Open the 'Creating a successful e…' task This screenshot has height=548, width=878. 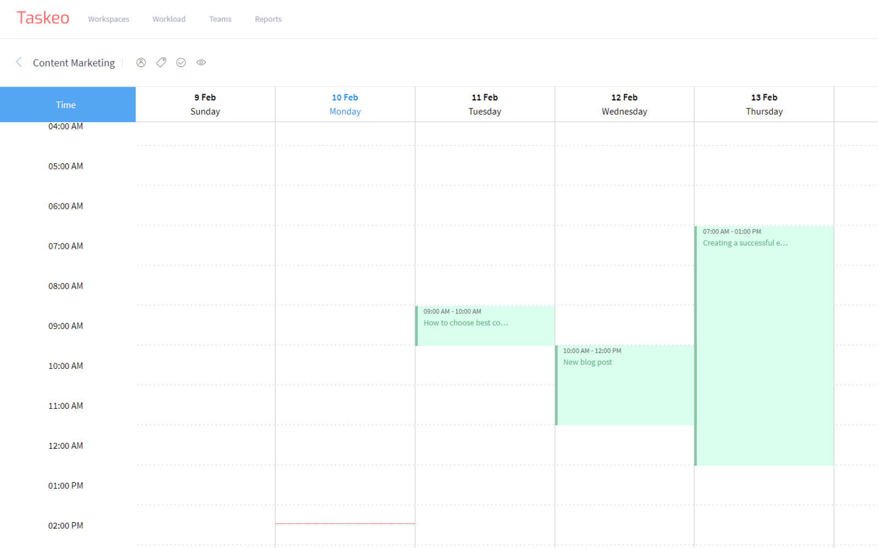point(764,345)
